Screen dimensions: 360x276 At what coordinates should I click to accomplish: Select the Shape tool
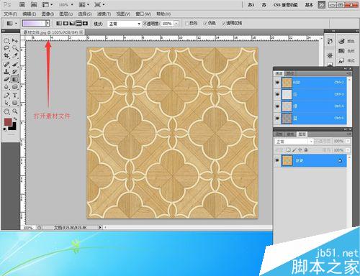coord(15,103)
